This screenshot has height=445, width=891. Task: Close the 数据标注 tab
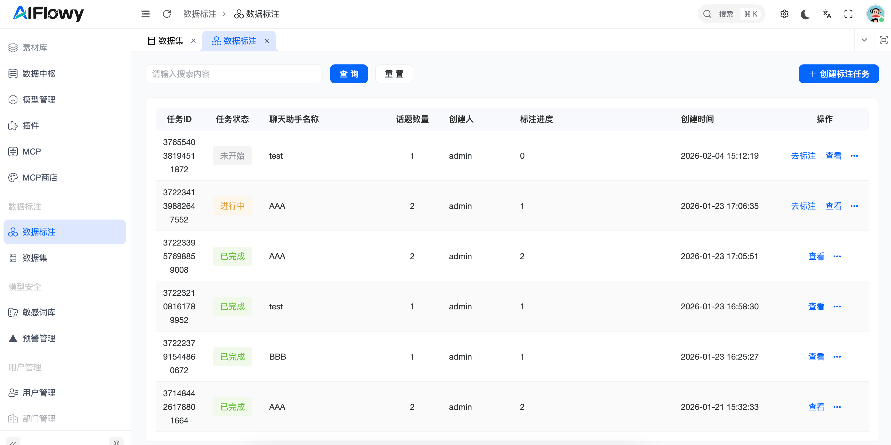tap(267, 41)
